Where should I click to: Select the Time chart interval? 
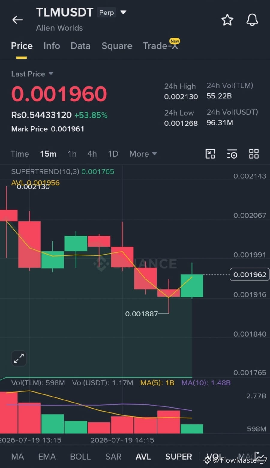coord(20,154)
